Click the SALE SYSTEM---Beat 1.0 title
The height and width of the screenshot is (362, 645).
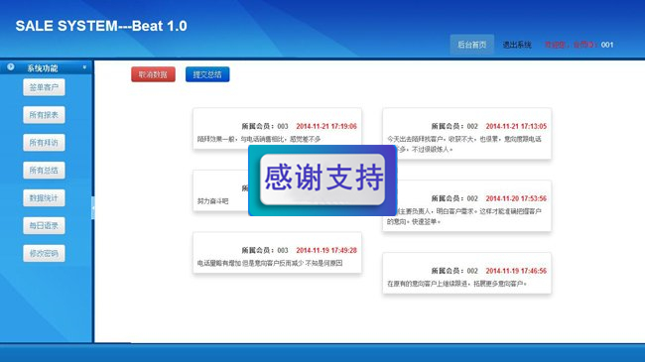(101, 26)
